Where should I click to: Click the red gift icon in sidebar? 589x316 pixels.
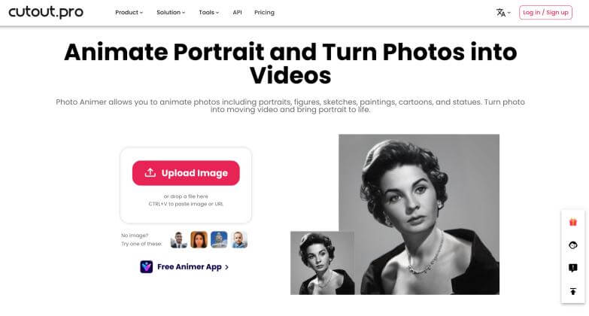(572, 222)
